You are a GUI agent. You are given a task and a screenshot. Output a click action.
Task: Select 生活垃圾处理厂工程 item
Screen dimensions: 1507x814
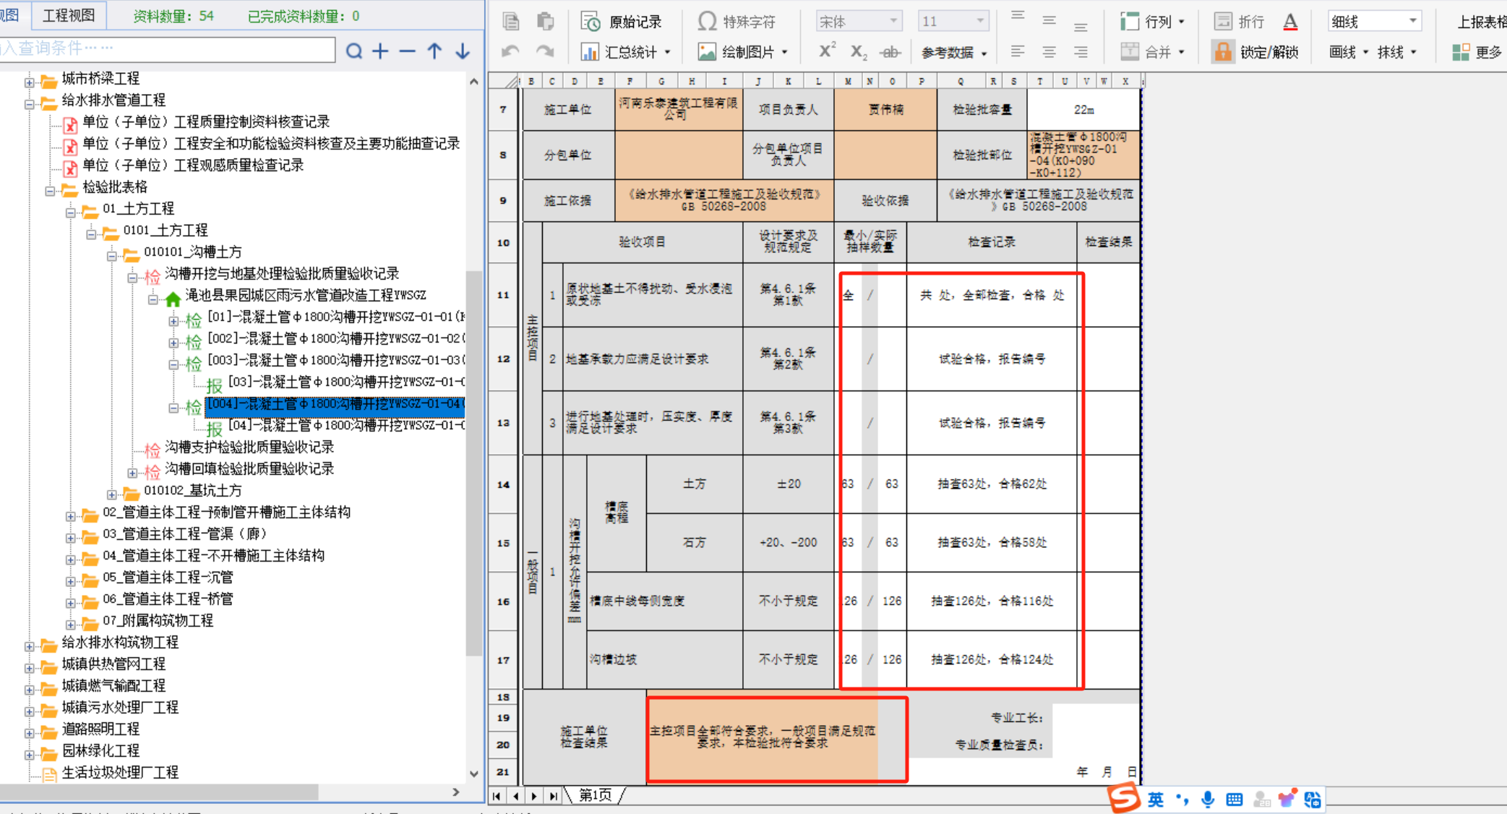120,773
